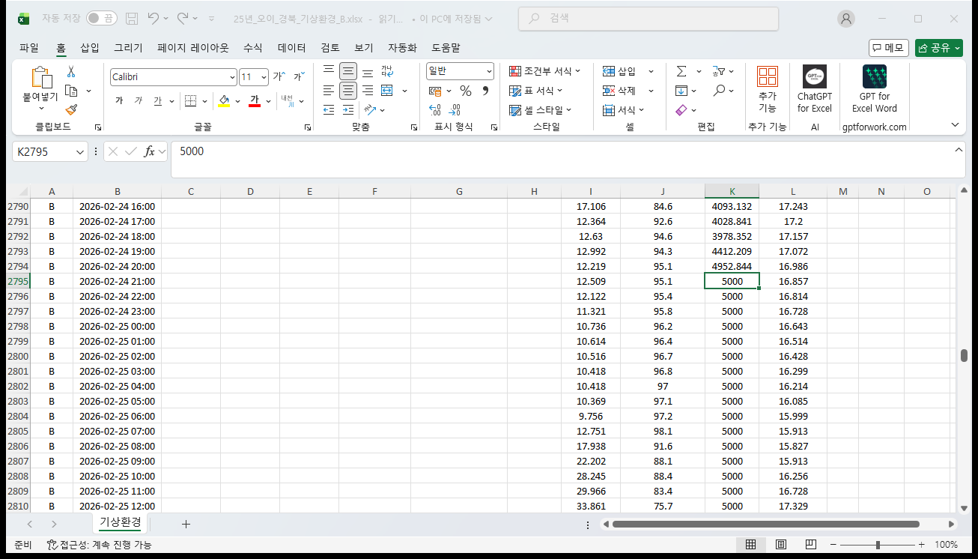Switch to the 삽입 ribbon tab

click(90, 47)
